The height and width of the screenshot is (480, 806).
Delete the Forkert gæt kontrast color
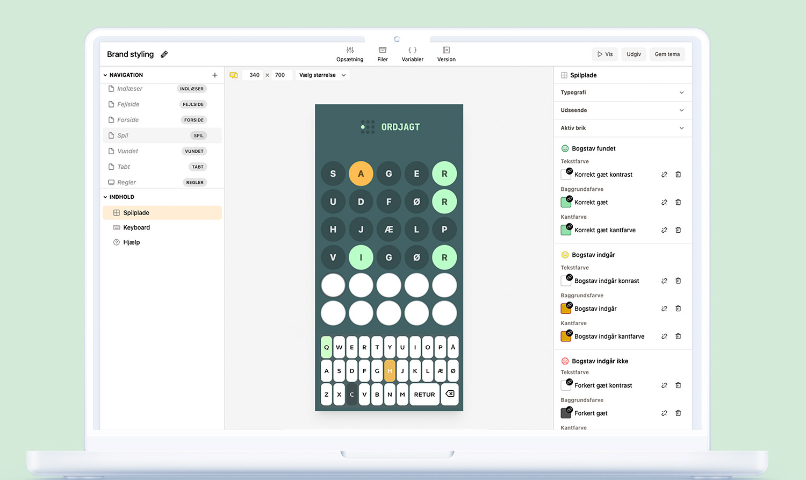point(678,385)
